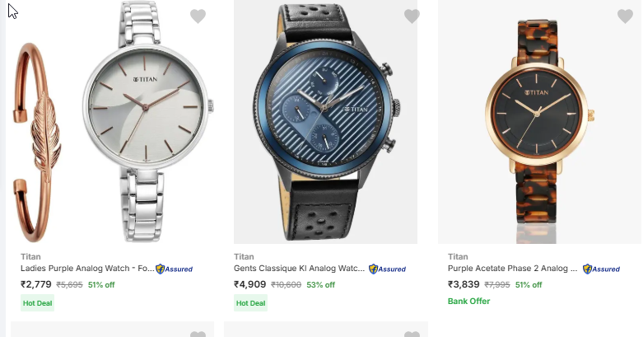The image size is (643, 337).
Task: Wishlist the Ladies Purple Analog Watch
Action: 198,16
